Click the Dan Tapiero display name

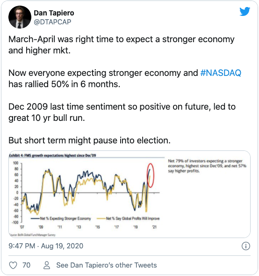tap(54, 13)
